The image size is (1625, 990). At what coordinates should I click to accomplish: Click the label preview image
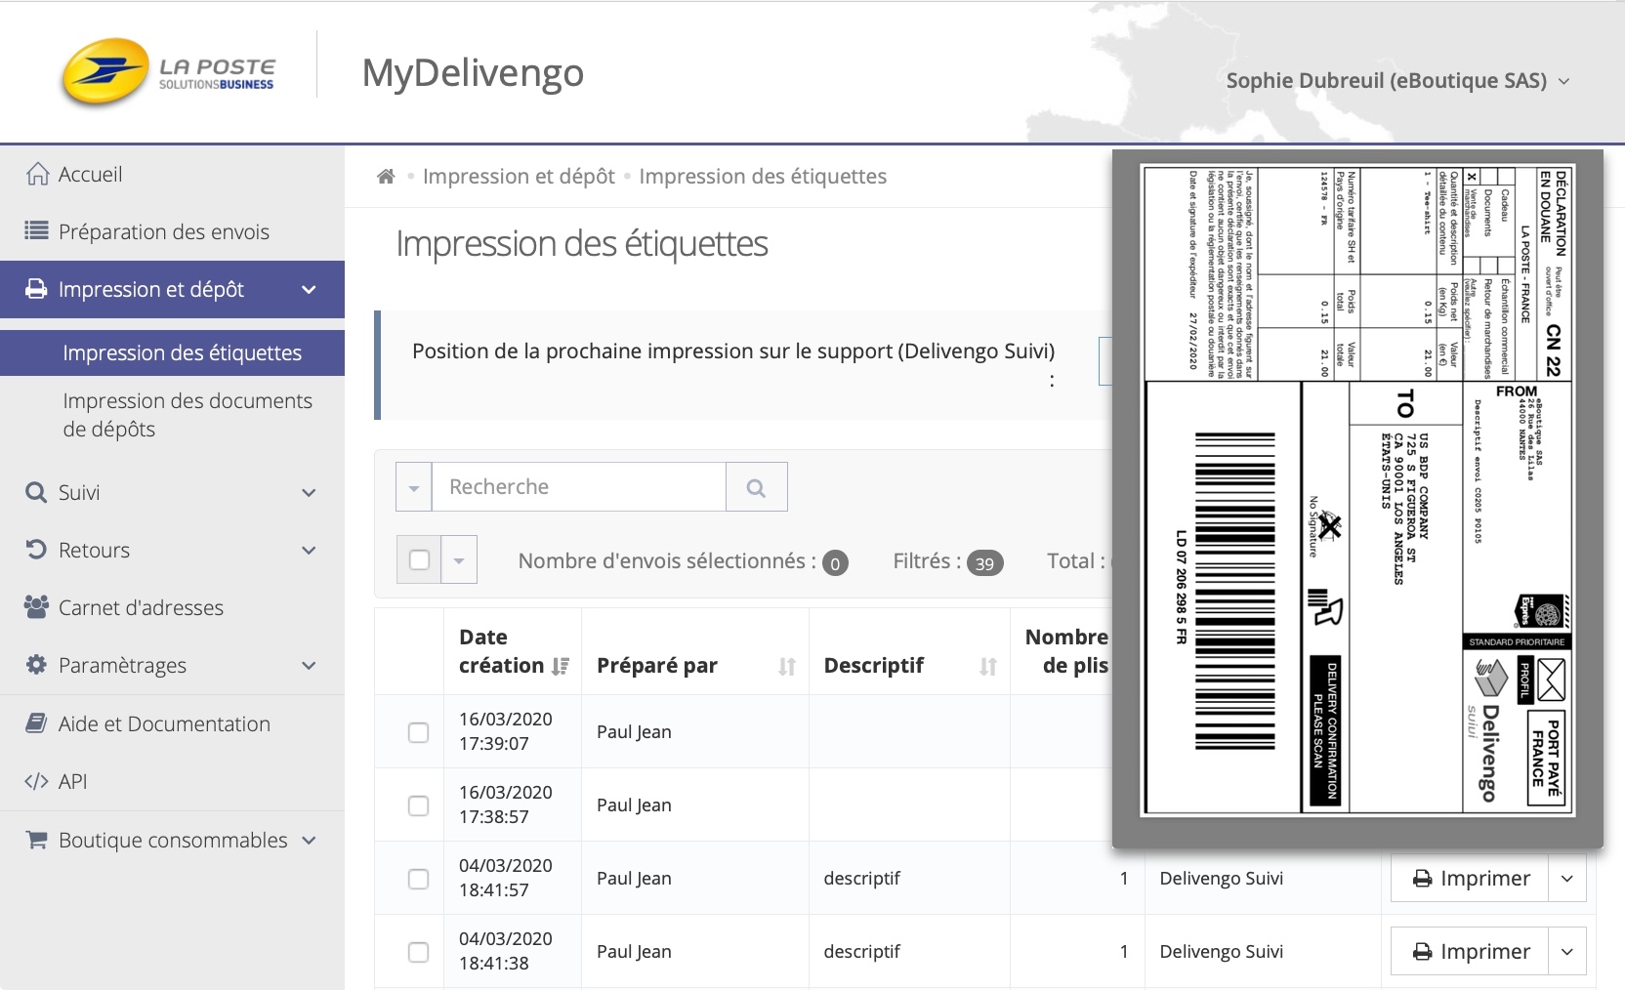(x=1357, y=491)
